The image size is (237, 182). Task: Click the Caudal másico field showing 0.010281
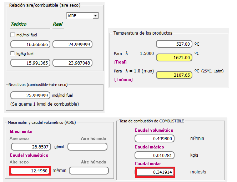(x=154, y=155)
